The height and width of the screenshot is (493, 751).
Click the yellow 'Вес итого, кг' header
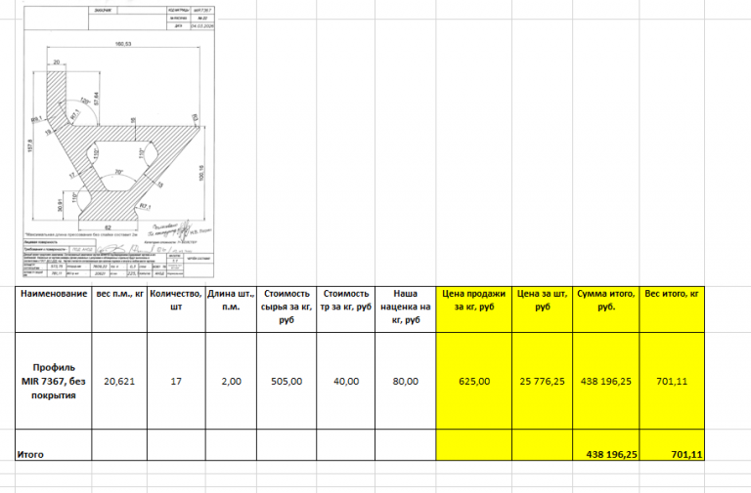tap(672, 309)
